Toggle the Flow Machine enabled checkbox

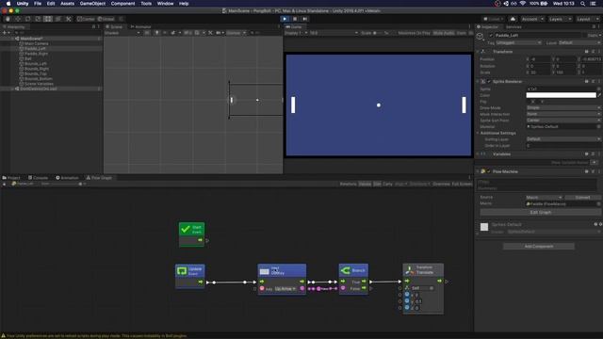tap(489, 171)
